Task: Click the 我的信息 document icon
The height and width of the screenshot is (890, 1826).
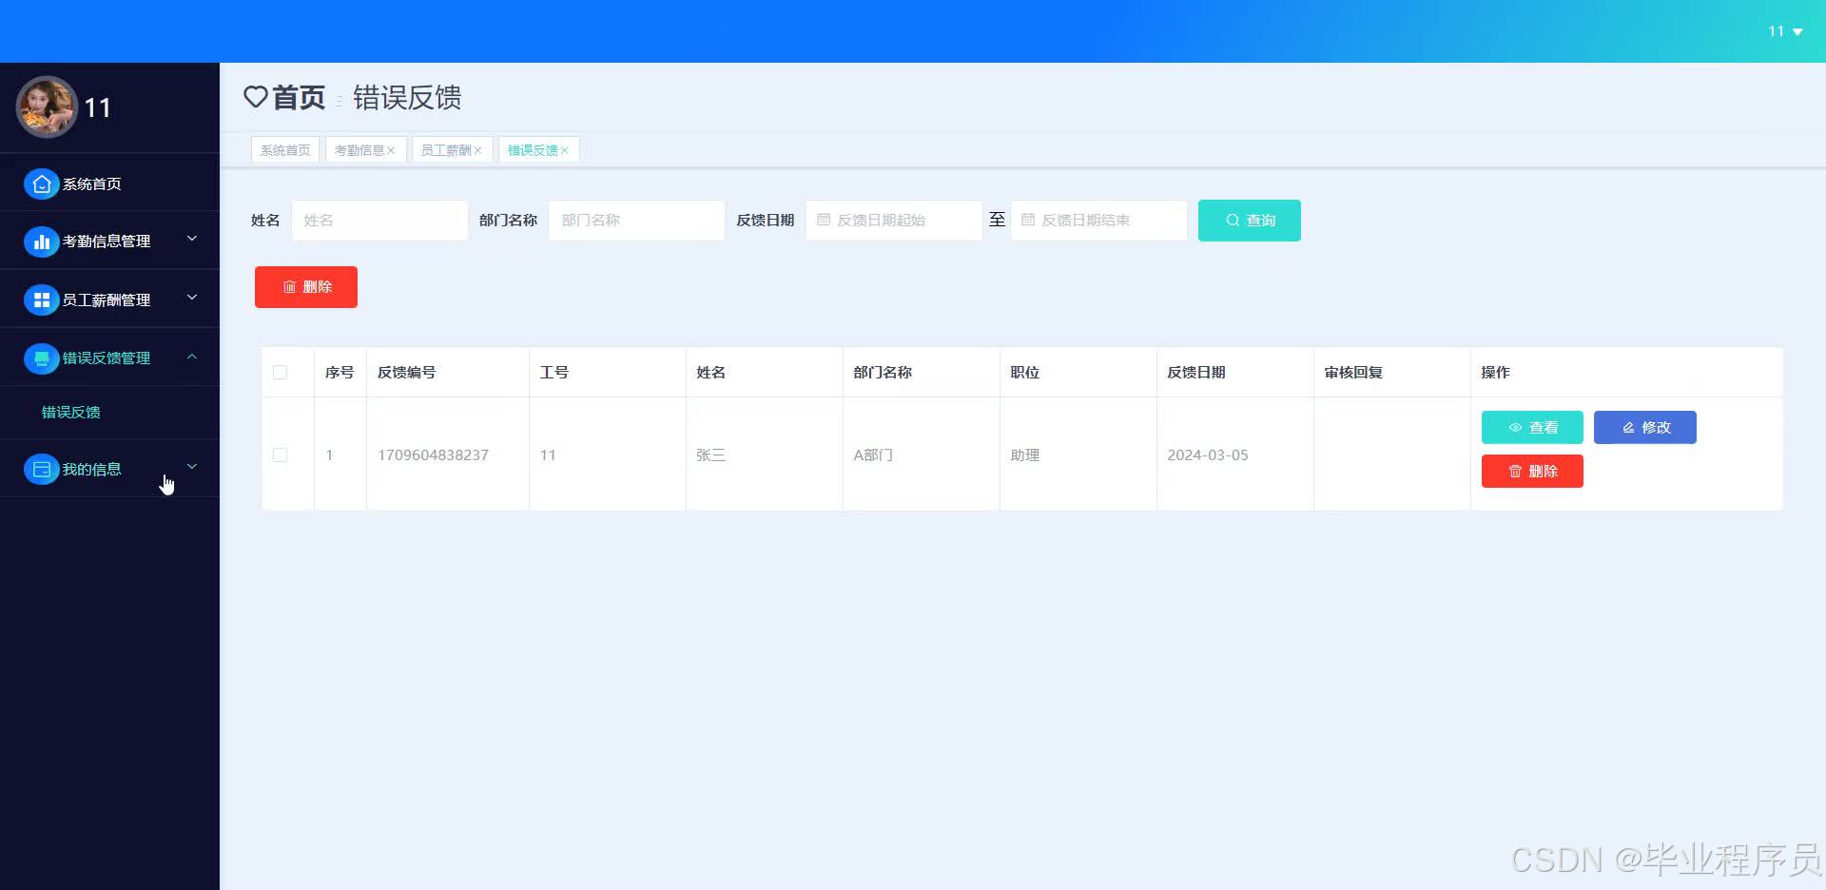Action: [x=41, y=469]
